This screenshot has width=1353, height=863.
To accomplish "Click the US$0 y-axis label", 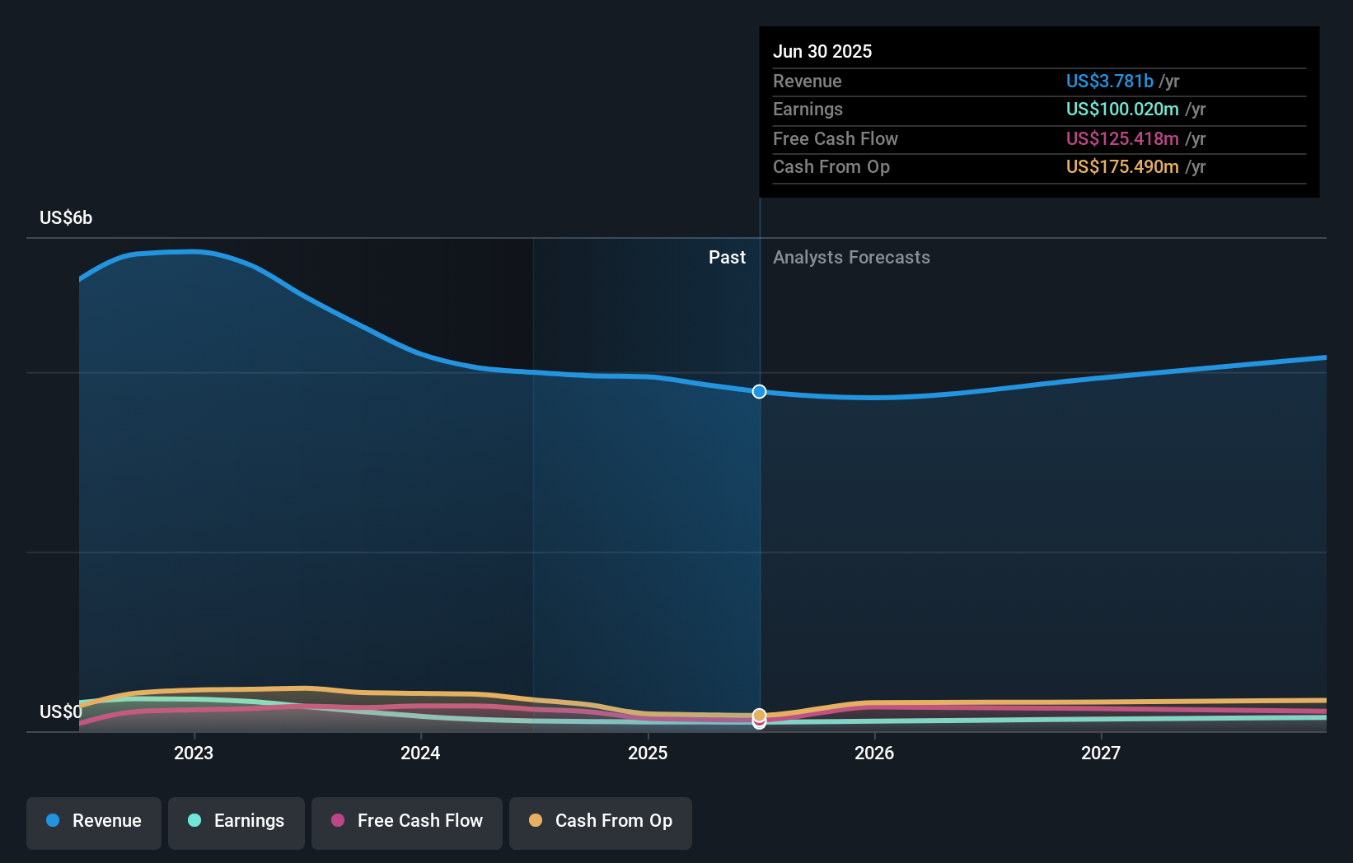I will click(61, 711).
